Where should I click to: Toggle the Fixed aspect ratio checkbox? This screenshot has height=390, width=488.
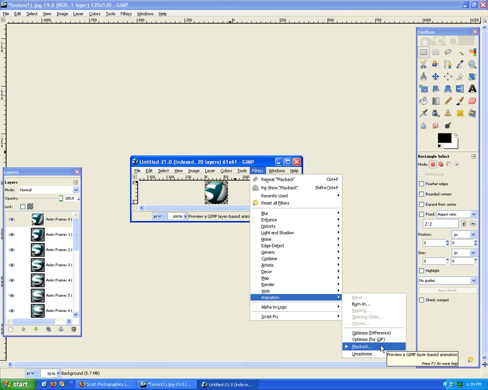click(421, 214)
